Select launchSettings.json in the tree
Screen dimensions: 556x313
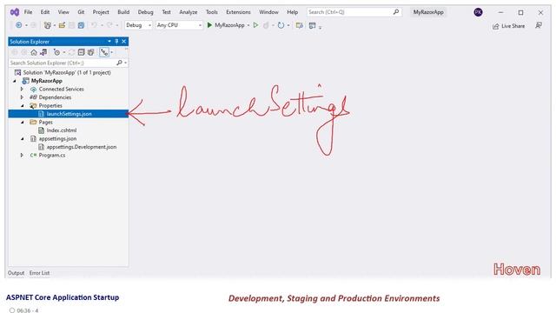[x=69, y=114]
